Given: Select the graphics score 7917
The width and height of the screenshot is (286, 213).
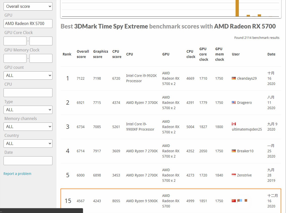Looking at the screenshot, I should [x=97, y=151].
